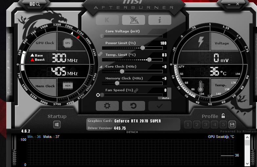Save the profile with floppy icon
Viewport: 257px width, 167px height.
click(232, 125)
